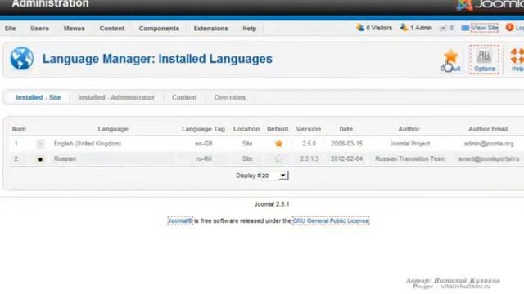Set Russian as default via its grey star
Image resolution: width=524 pixels, height=294 pixels.
click(278, 158)
